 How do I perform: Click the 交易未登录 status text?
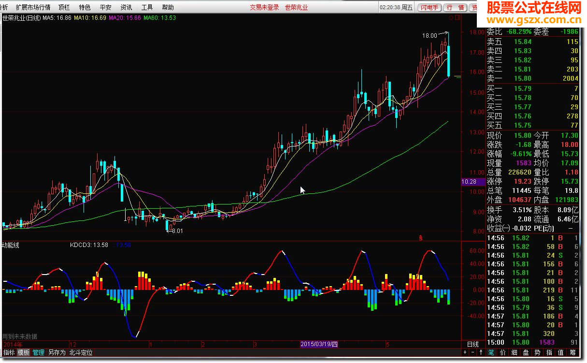(264, 7)
